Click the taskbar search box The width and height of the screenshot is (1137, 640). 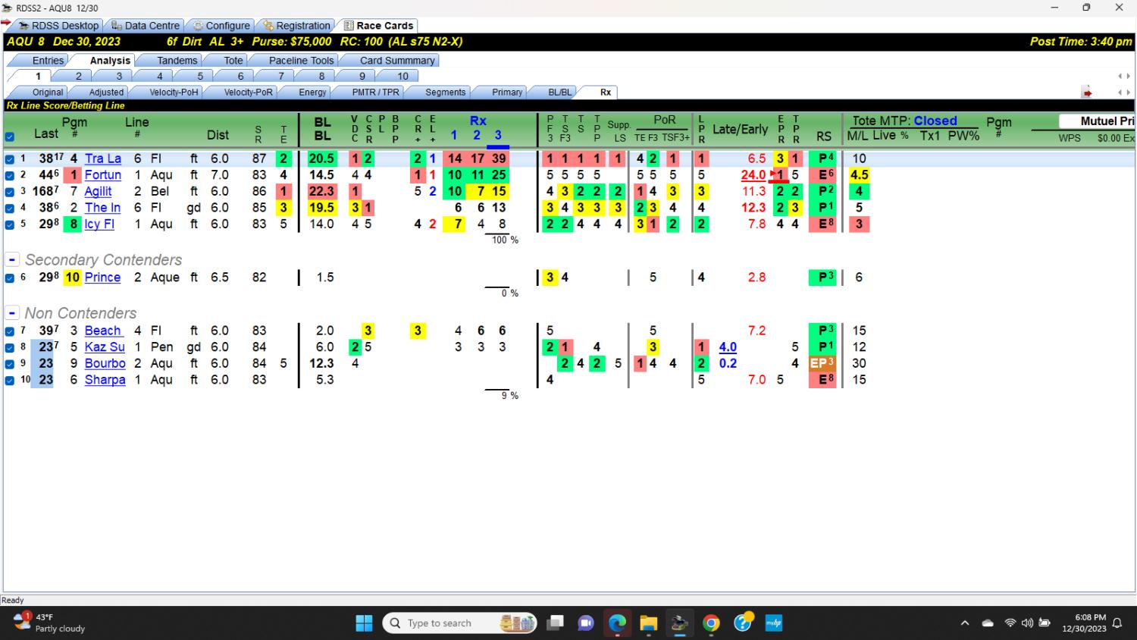(x=460, y=623)
